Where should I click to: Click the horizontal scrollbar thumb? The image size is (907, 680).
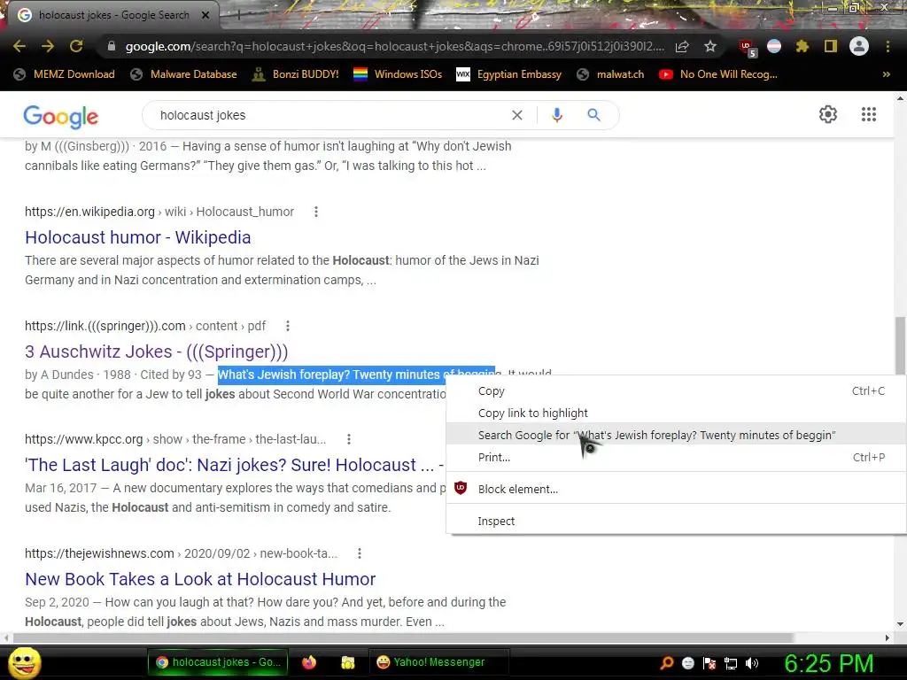[x=403, y=637]
